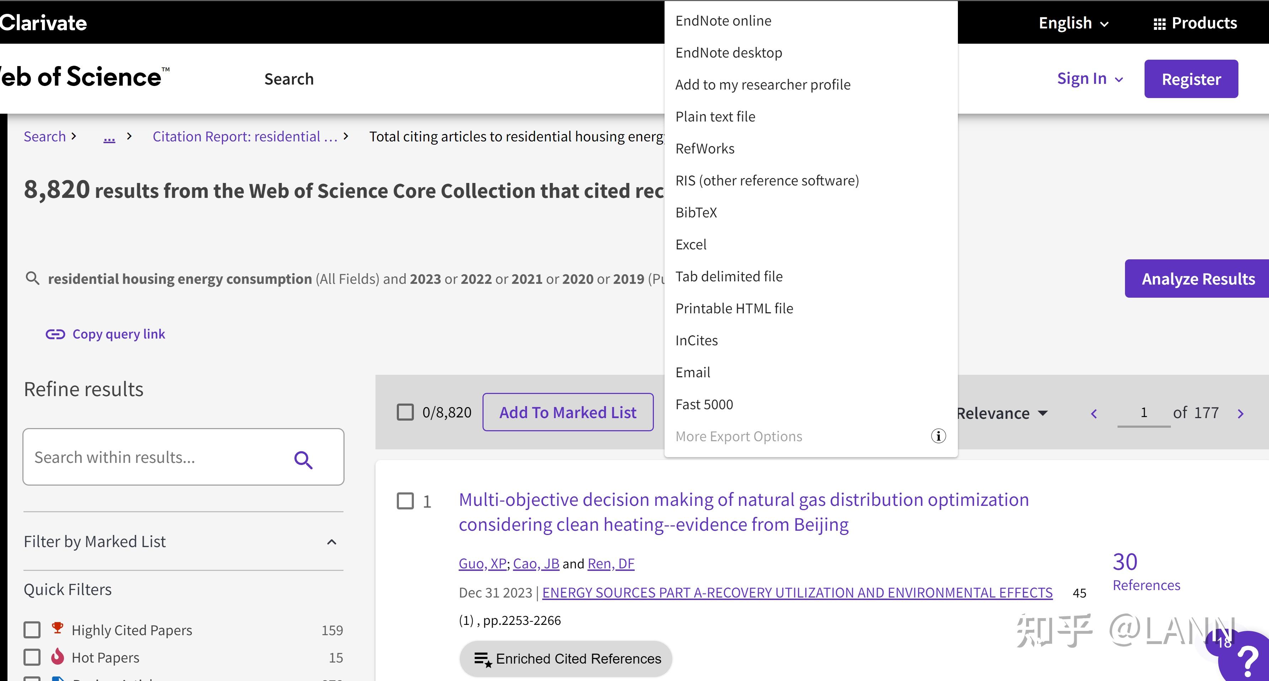Viewport: 1269px width, 681px height.
Task: Click the info icon beside More Export Options
Action: click(x=938, y=436)
